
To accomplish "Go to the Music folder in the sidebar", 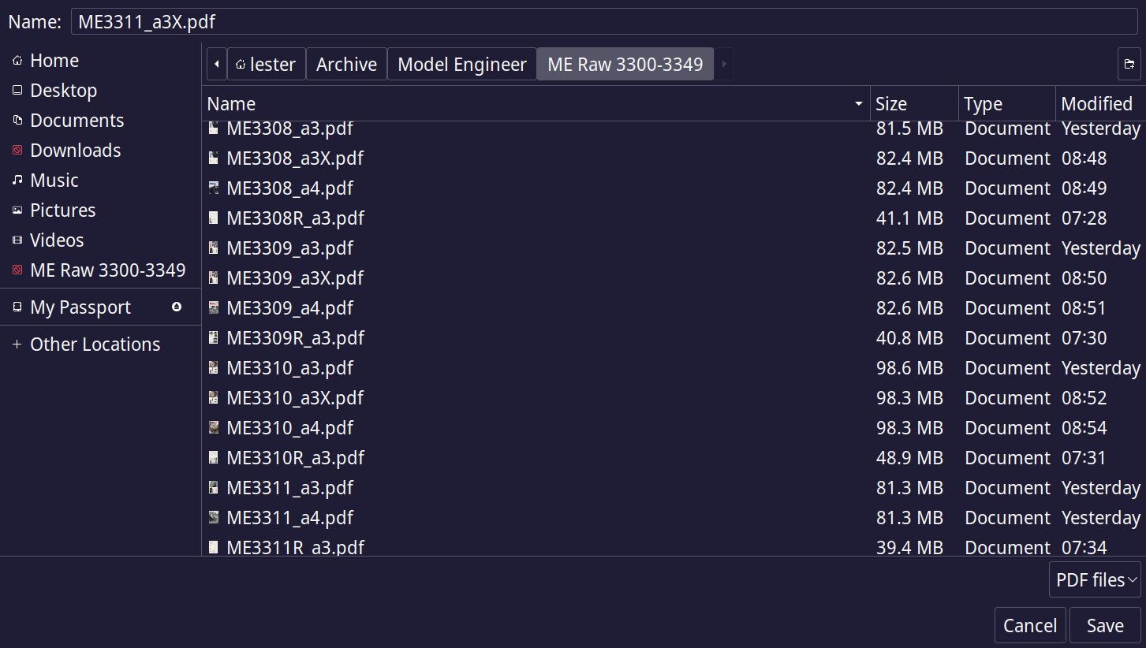I will (54, 181).
